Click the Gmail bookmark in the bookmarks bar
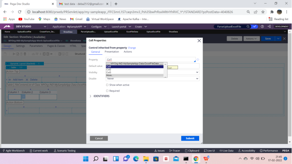 pos(76,19)
